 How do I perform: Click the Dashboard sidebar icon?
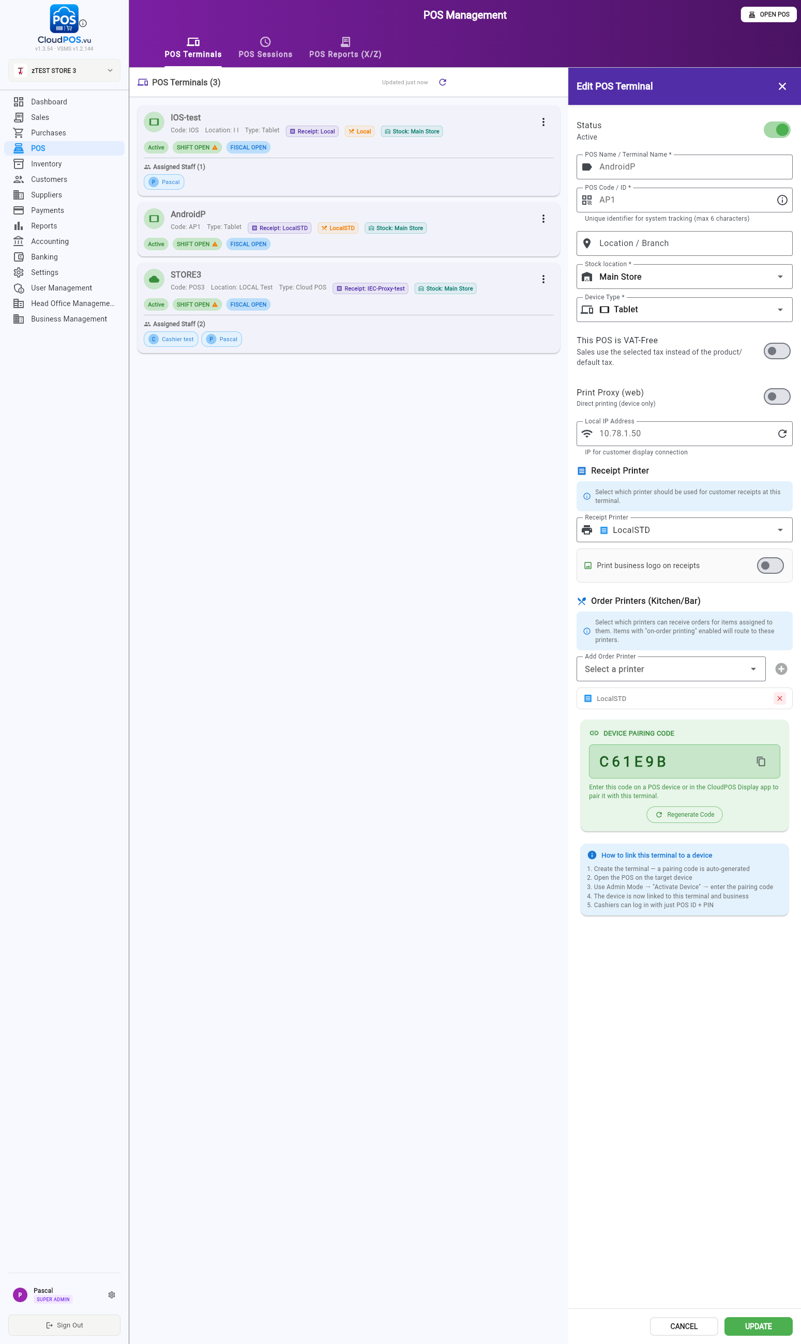coord(18,102)
